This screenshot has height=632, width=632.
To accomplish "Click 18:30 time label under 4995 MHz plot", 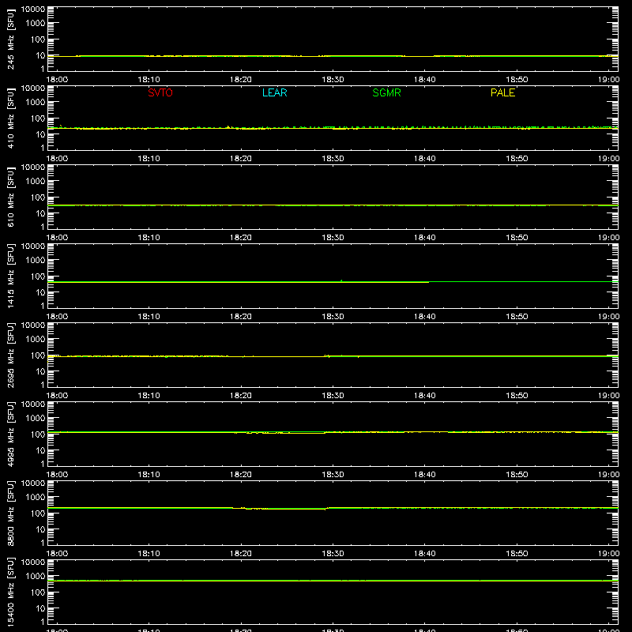I will point(333,475).
